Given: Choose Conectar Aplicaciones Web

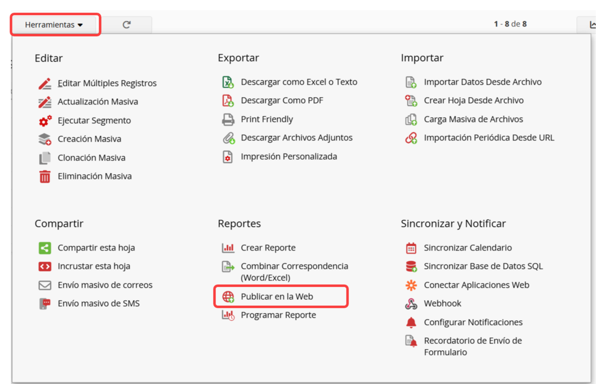Looking at the screenshot, I should pyautogui.click(x=476, y=285).
